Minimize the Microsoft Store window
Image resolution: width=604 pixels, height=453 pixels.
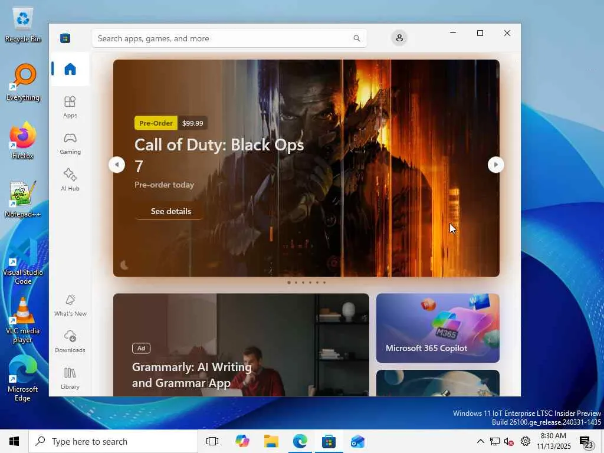coord(453,33)
